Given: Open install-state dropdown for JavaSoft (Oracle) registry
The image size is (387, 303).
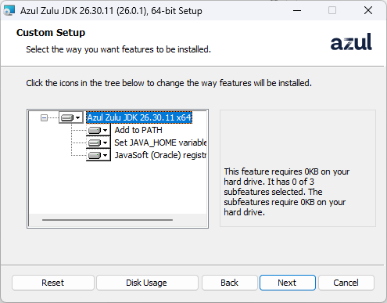Looking at the screenshot, I should click(x=99, y=155).
